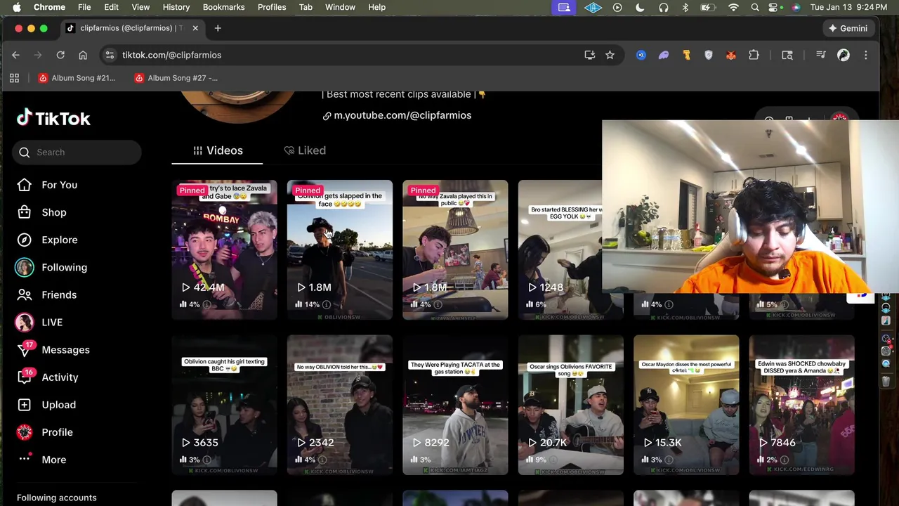Image resolution: width=899 pixels, height=506 pixels.
Task: Open pinned video with 42.4M views
Action: (x=225, y=249)
